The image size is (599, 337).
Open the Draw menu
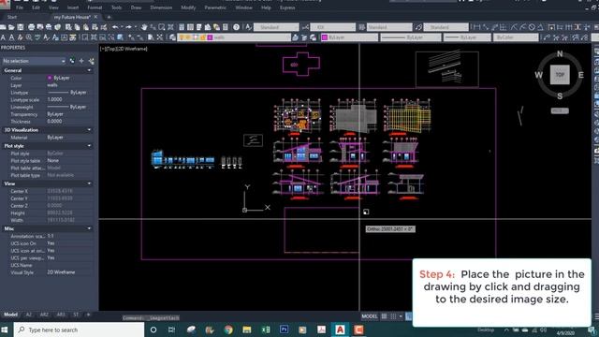pyautogui.click(x=136, y=7)
